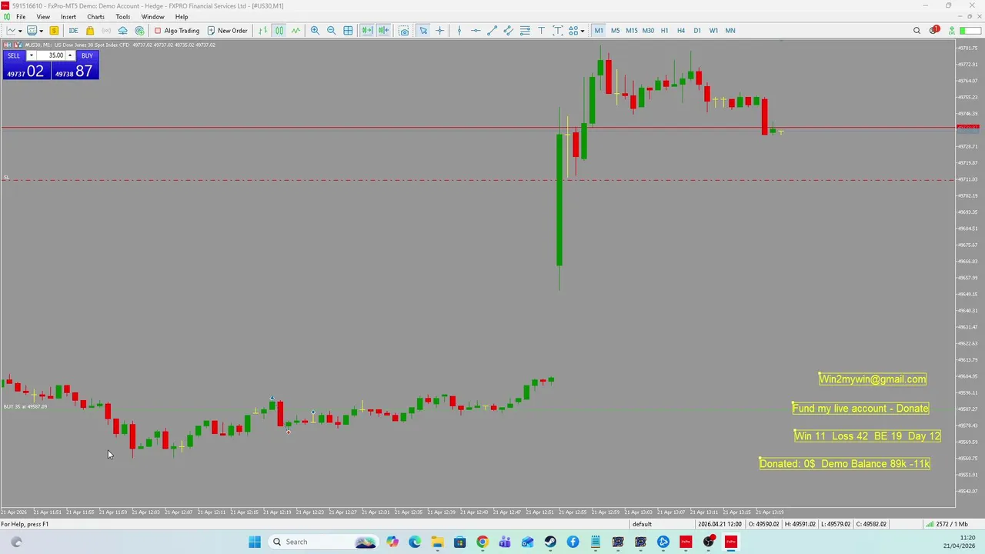Switch chart to candlesticks
This screenshot has height=554, width=985.
click(x=279, y=31)
